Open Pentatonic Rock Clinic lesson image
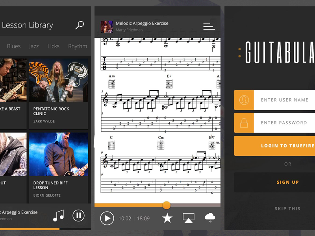Screen dimensions: 315x236 coord(58,80)
